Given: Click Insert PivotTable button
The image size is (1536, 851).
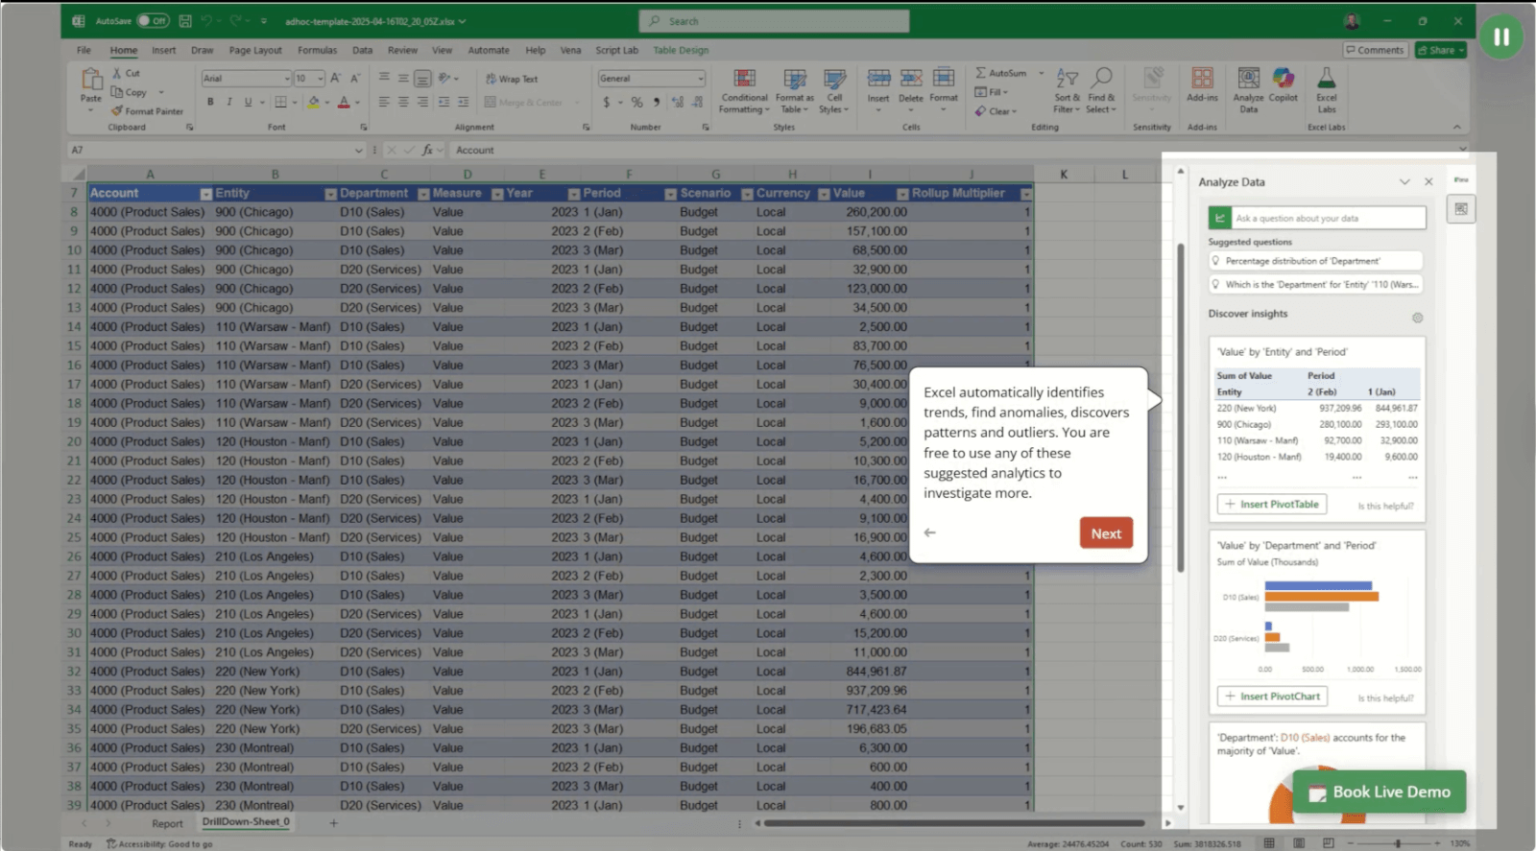Looking at the screenshot, I should pyautogui.click(x=1272, y=505).
